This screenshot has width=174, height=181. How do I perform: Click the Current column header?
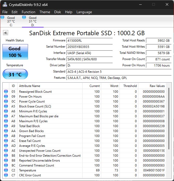[x=92, y=86]
